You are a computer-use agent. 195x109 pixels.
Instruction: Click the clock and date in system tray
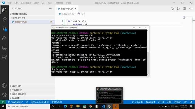pyautogui.click(x=183, y=106)
